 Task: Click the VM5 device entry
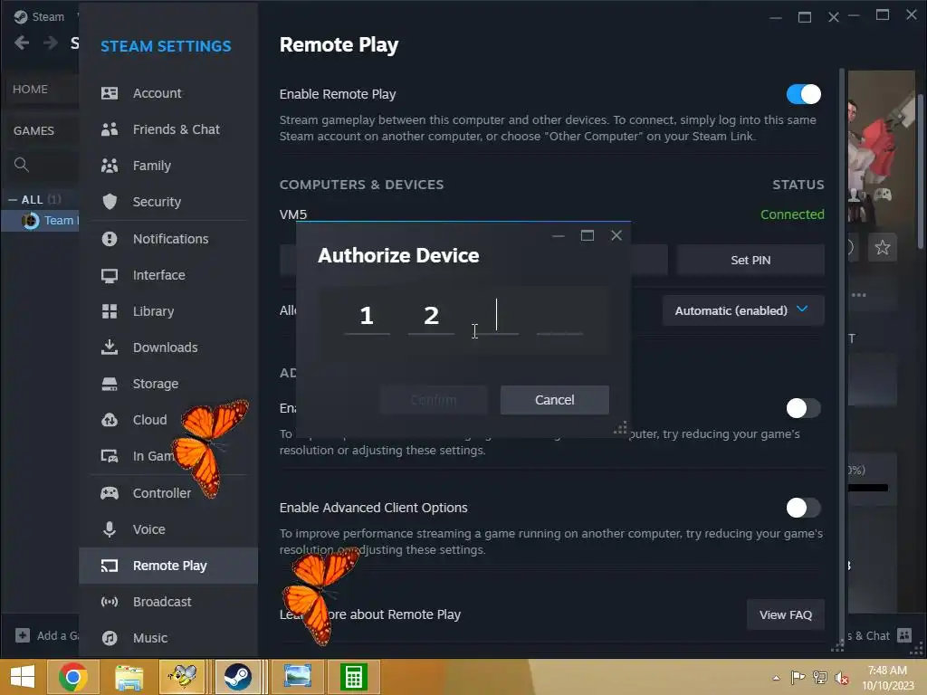pos(293,214)
